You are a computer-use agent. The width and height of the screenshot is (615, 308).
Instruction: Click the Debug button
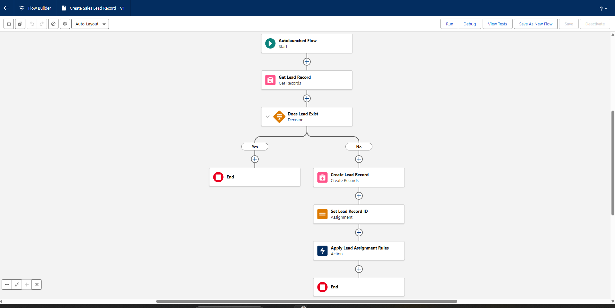click(x=469, y=24)
